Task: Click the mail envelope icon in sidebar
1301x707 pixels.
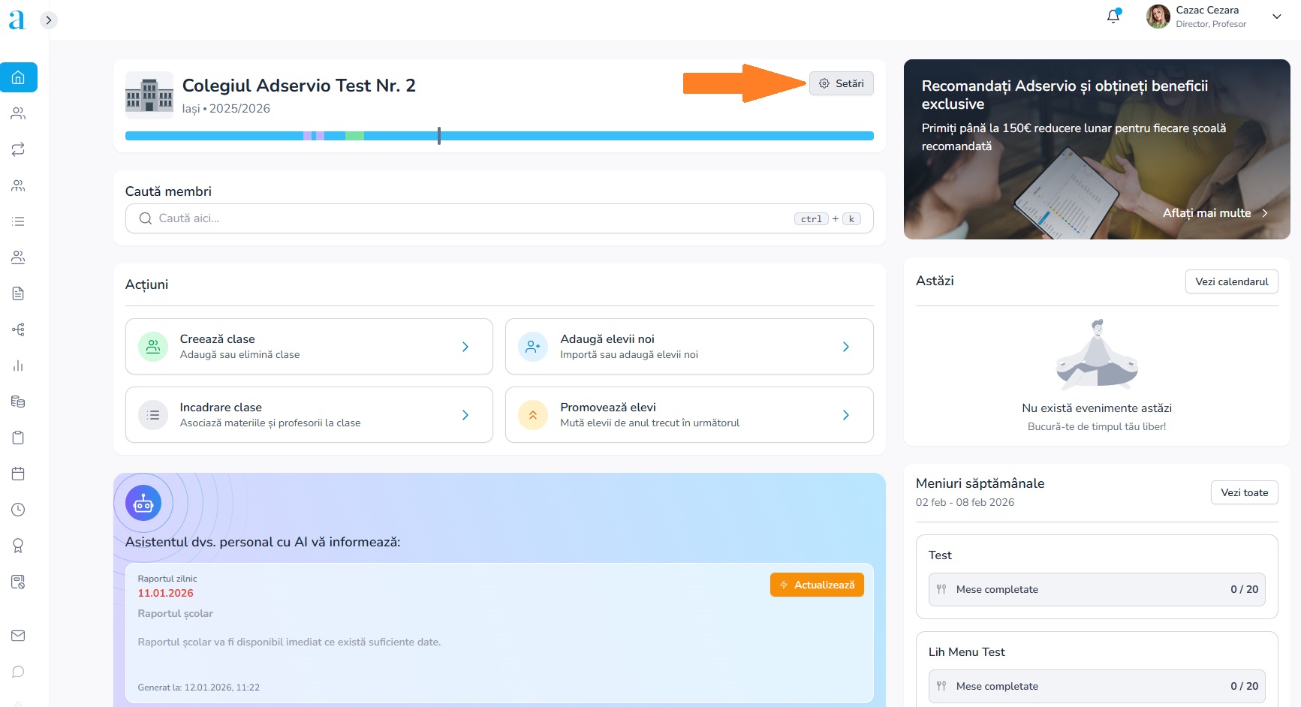Action: click(18, 636)
